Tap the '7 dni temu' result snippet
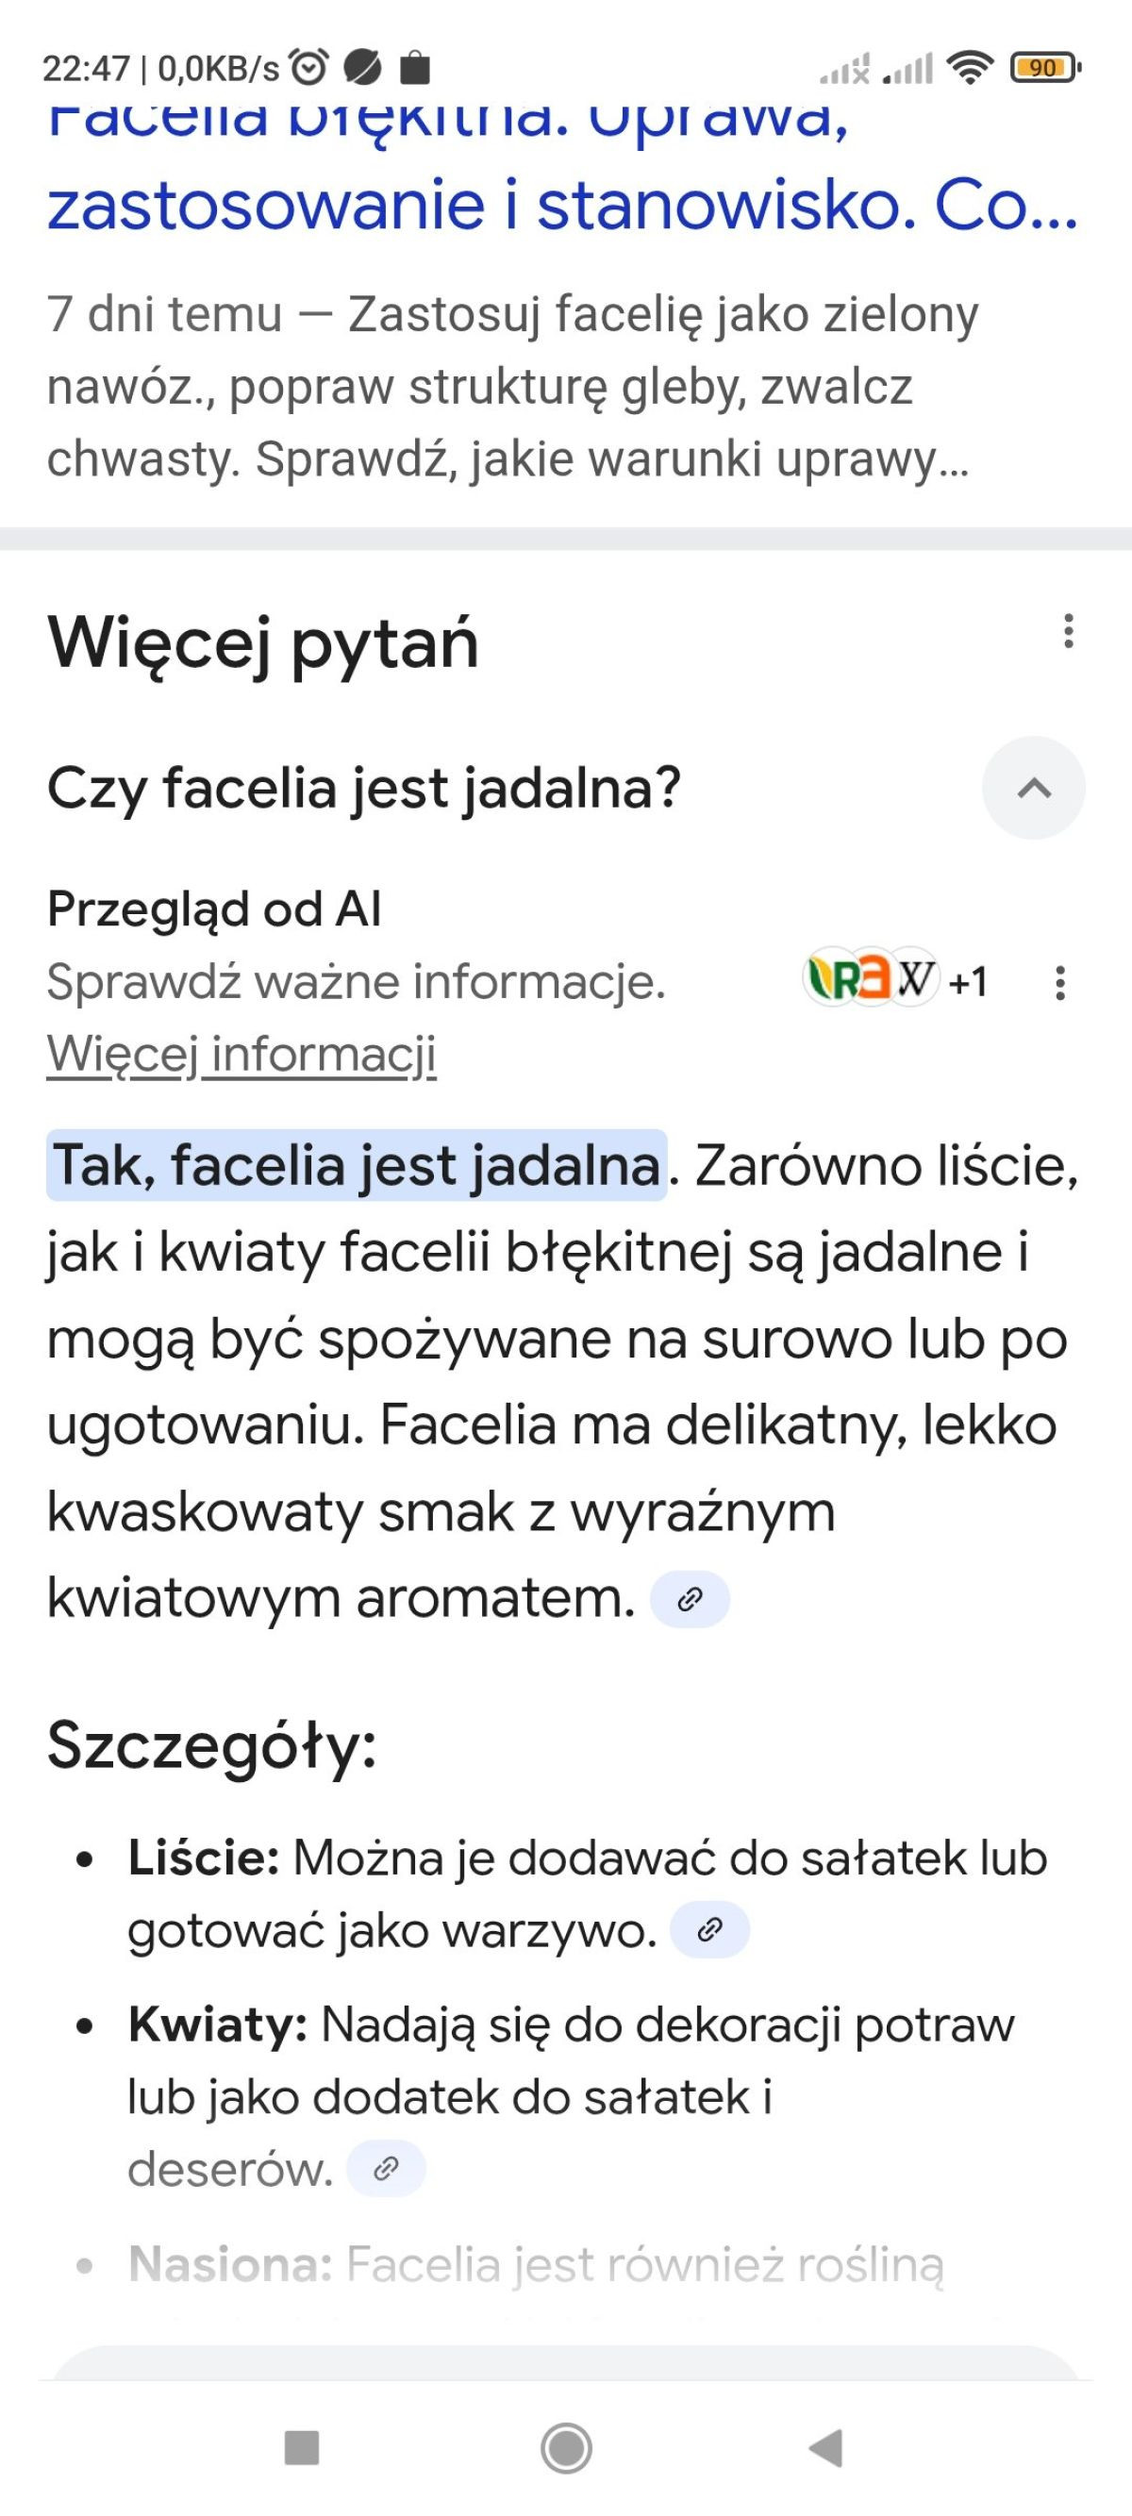The width and height of the screenshot is (1132, 2516). pyautogui.click(x=513, y=387)
